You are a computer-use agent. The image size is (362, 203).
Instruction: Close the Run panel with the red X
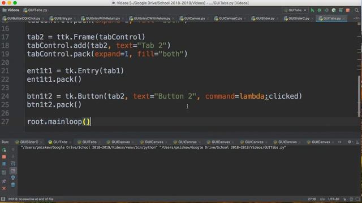point(4,188)
